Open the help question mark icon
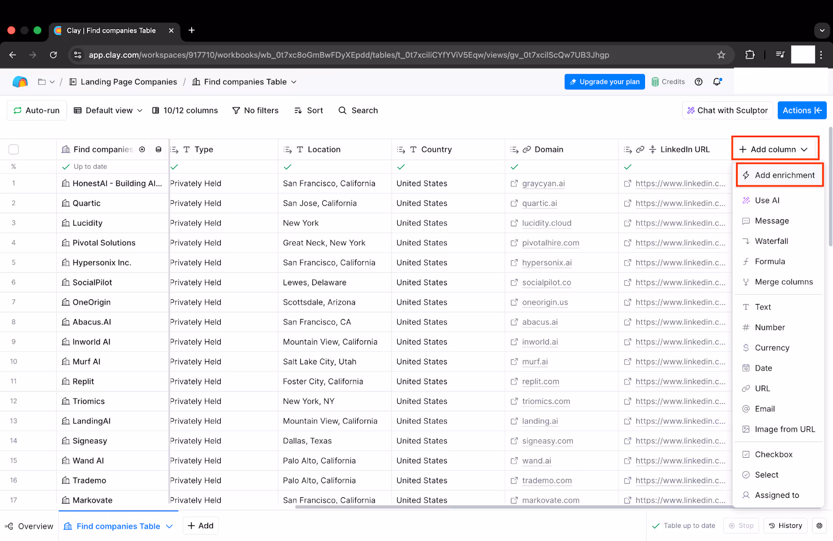The image size is (833, 541). coord(699,82)
